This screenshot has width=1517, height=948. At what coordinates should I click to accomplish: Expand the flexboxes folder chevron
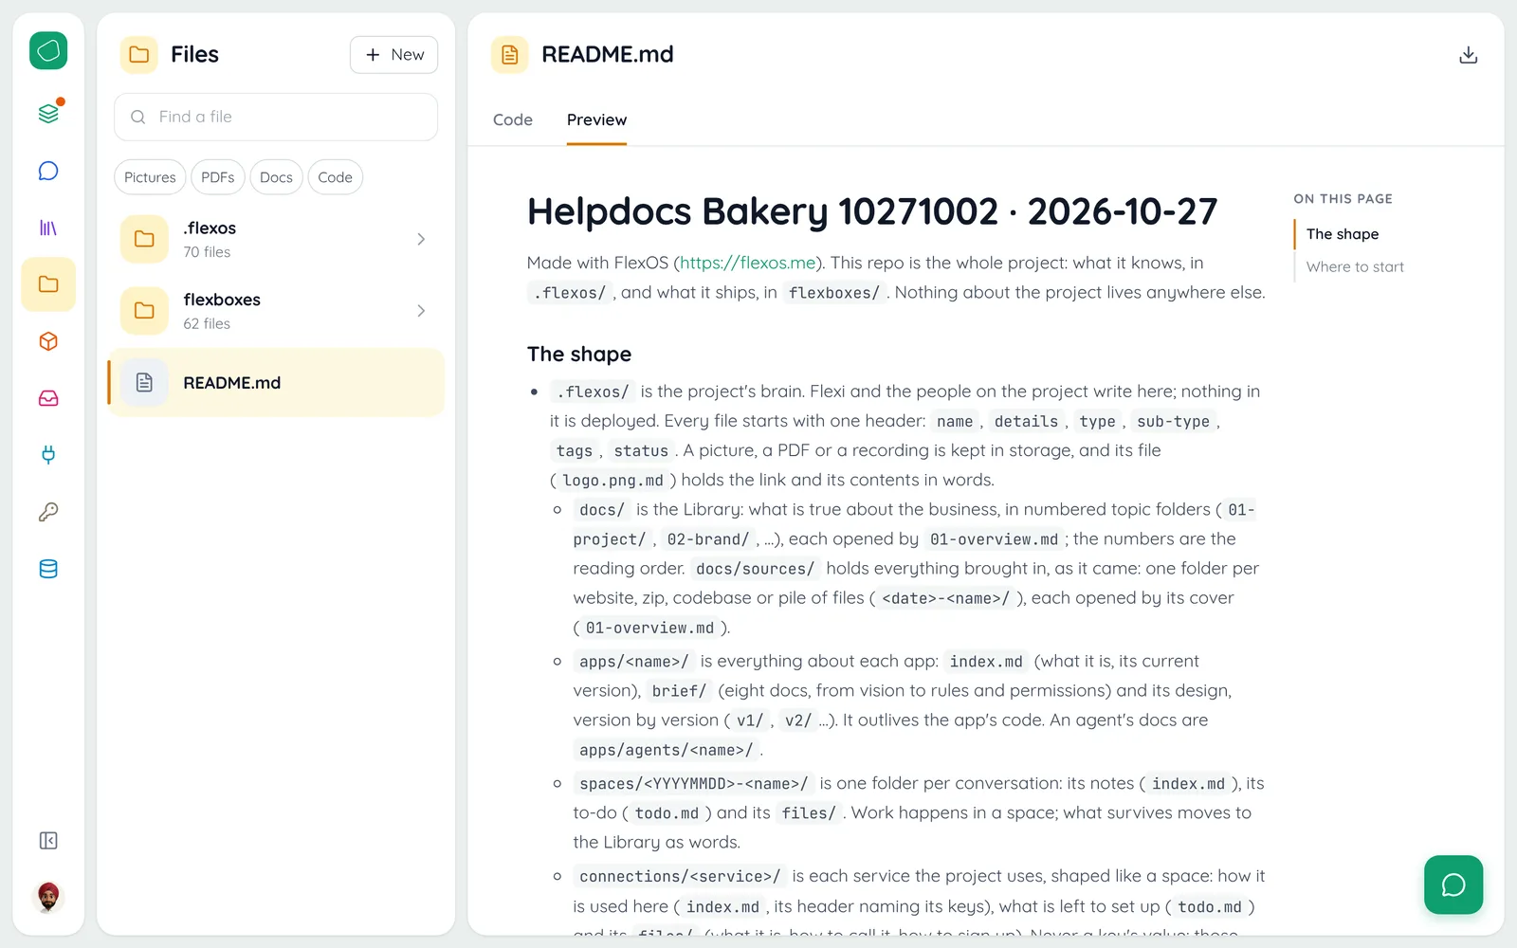(421, 311)
